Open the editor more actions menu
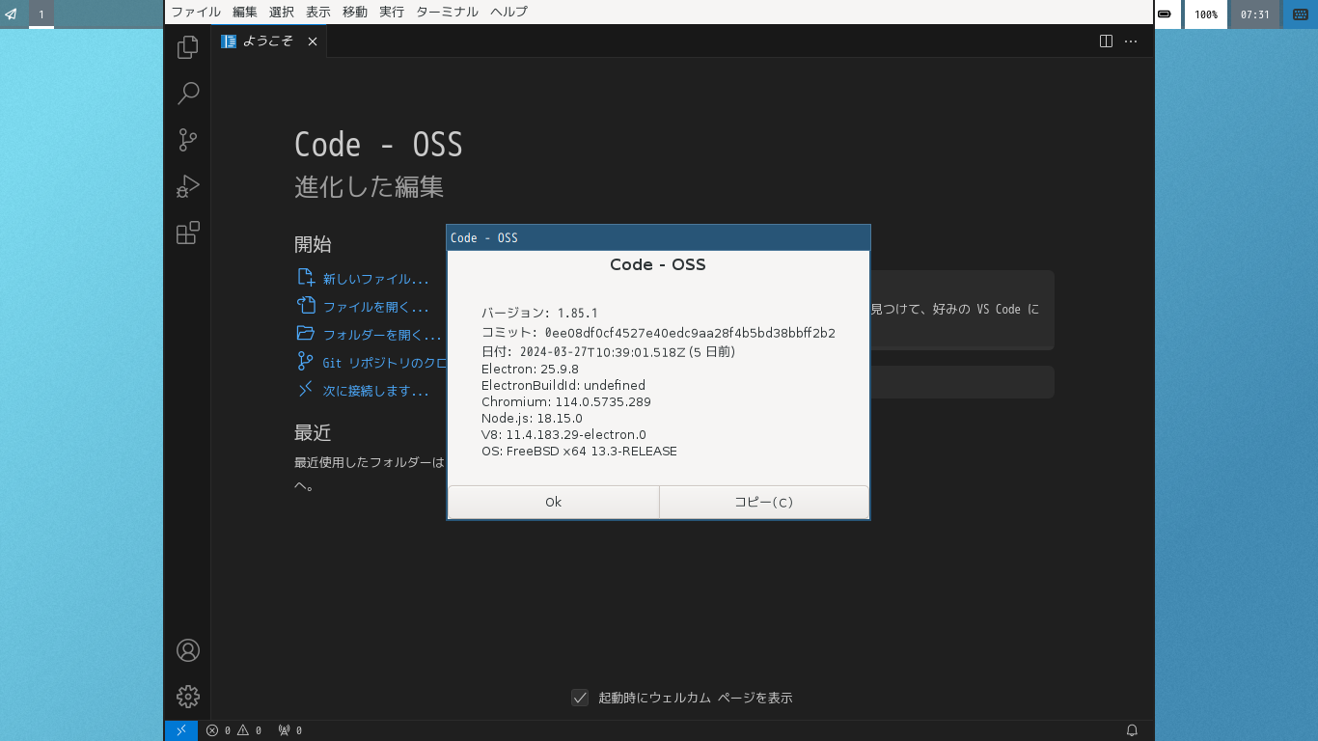This screenshot has width=1318, height=741. click(1131, 41)
